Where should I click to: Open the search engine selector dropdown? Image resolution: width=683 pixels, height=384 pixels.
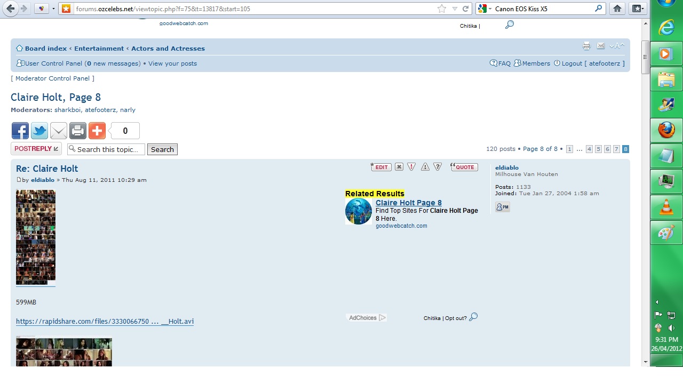click(485, 9)
